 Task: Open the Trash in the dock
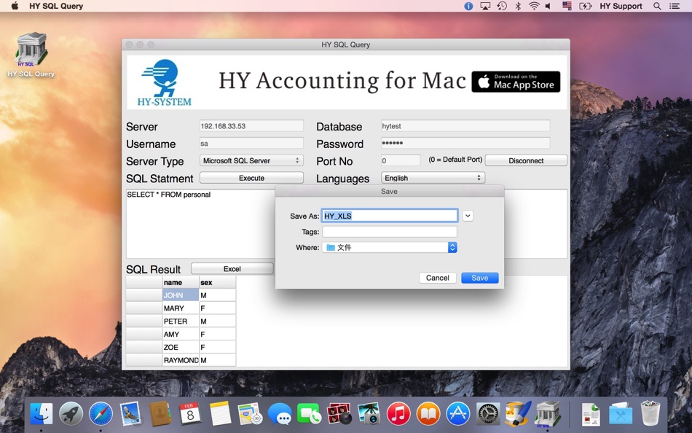[x=650, y=414]
